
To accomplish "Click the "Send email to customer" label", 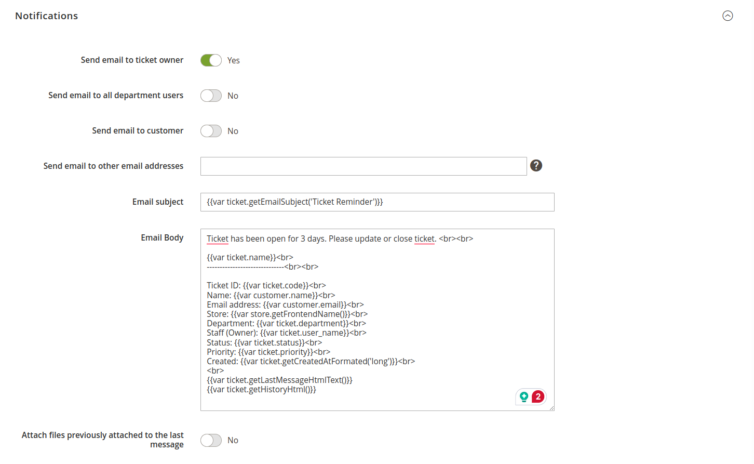I will tap(138, 131).
